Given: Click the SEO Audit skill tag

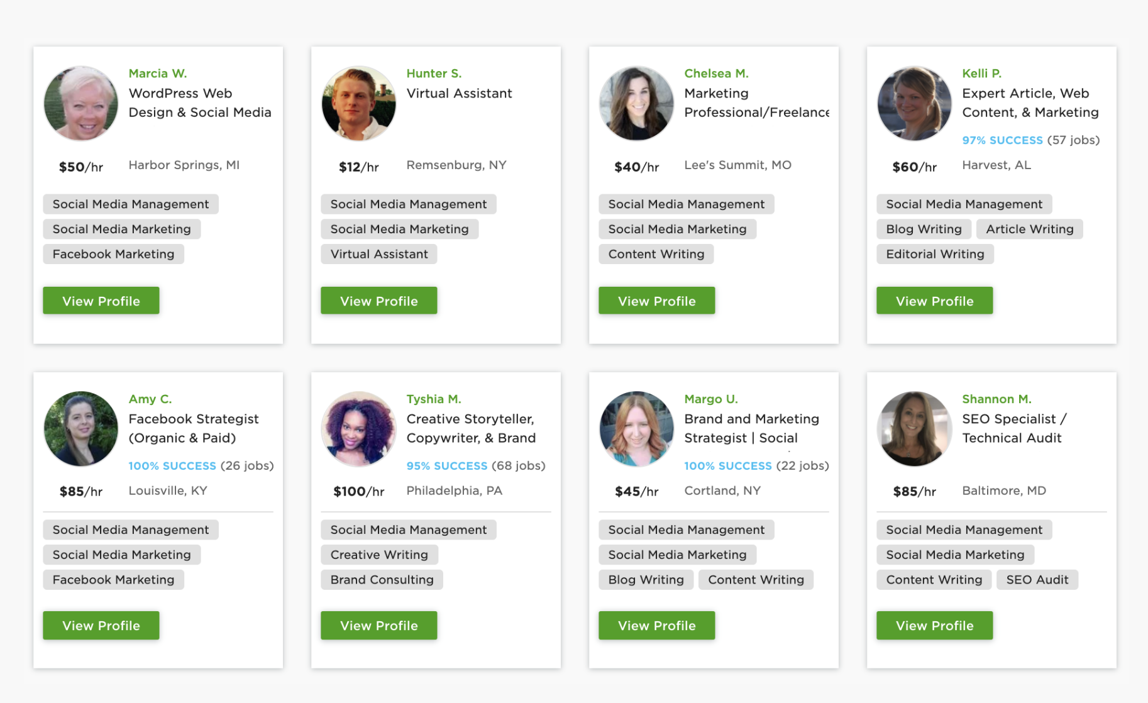Looking at the screenshot, I should pos(1037,580).
